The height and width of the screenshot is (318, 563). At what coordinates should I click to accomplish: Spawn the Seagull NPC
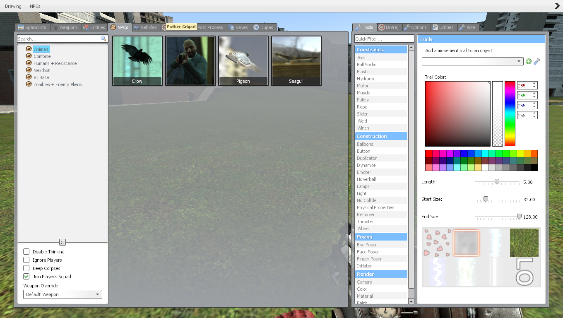pos(296,61)
